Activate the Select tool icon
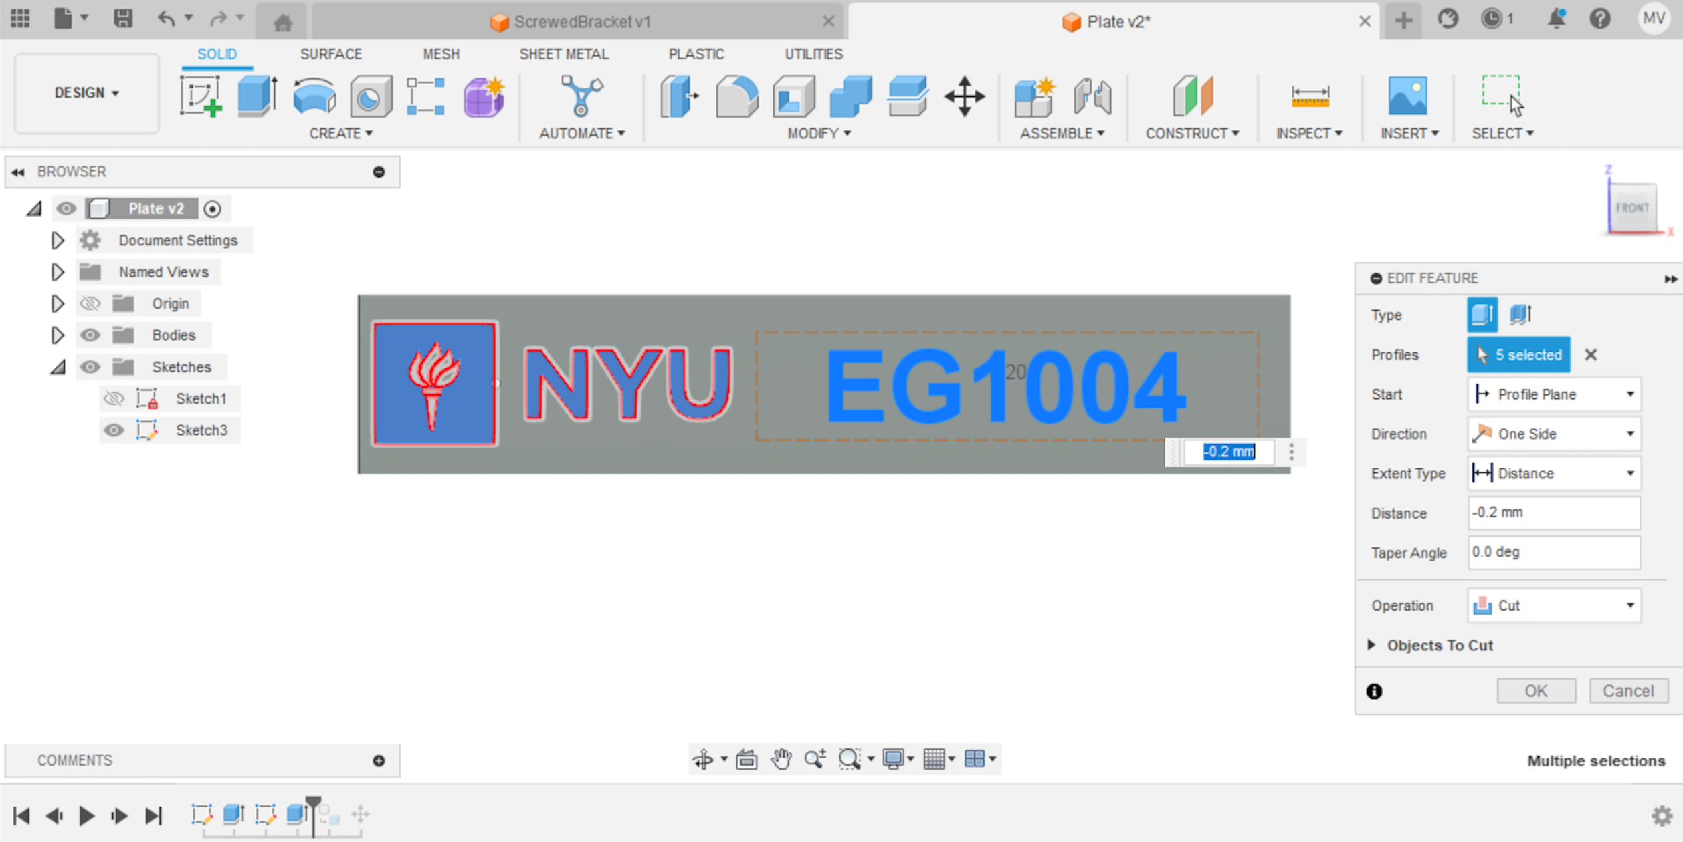This screenshot has width=1683, height=842. click(1502, 96)
